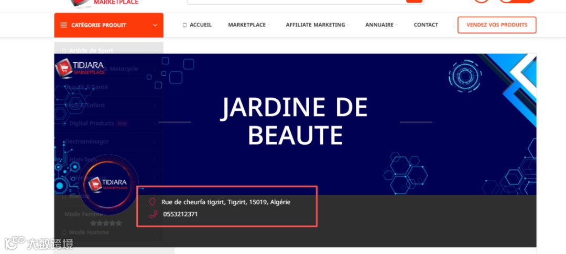This screenshot has width=566, height=254.
Task: Click the JARDINE DE BEAUTE store title
Action: coord(295,121)
